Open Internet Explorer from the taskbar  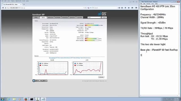8,99
